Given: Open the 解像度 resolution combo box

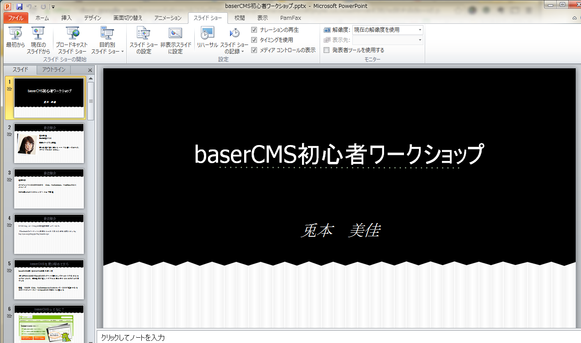Looking at the screenshot, I should 388,30.
